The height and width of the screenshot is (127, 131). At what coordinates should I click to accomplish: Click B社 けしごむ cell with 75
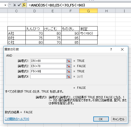[x=52, y=38]
